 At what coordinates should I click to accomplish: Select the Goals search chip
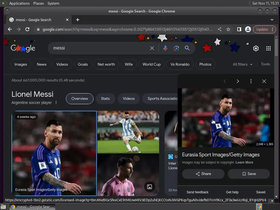pos(83,64)
